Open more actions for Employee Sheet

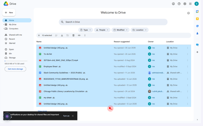tap(188, 67)
